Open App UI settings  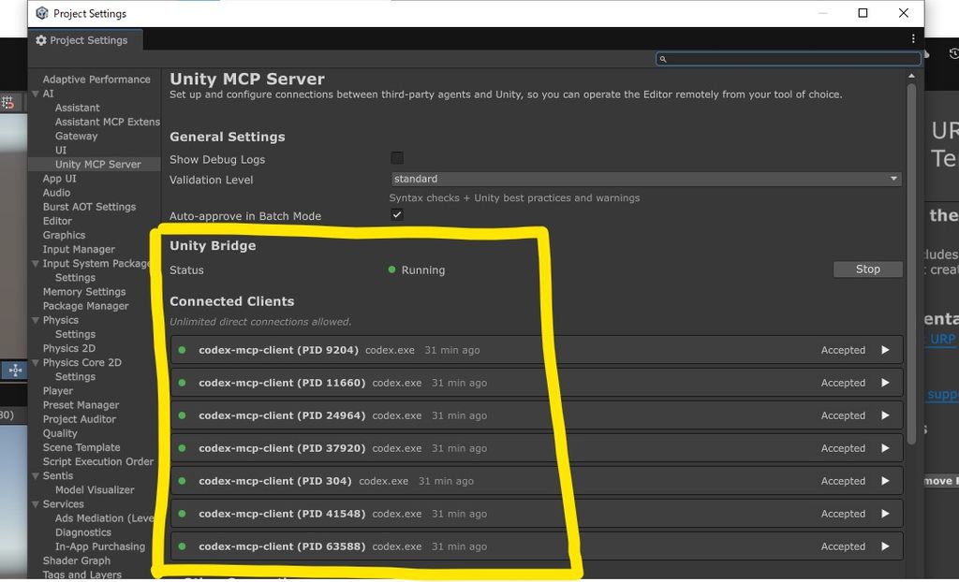59,179
